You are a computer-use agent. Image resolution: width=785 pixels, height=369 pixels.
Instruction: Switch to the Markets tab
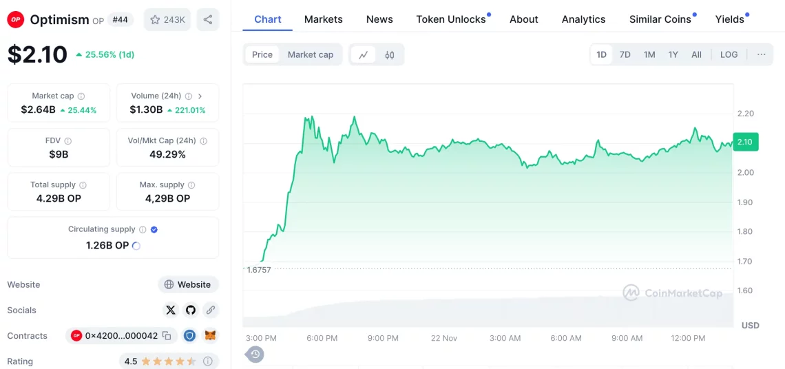324,19
